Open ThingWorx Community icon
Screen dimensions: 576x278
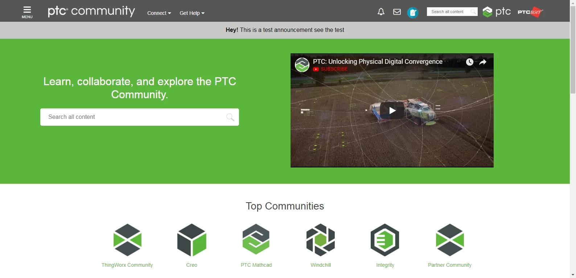tap(127, 240)
